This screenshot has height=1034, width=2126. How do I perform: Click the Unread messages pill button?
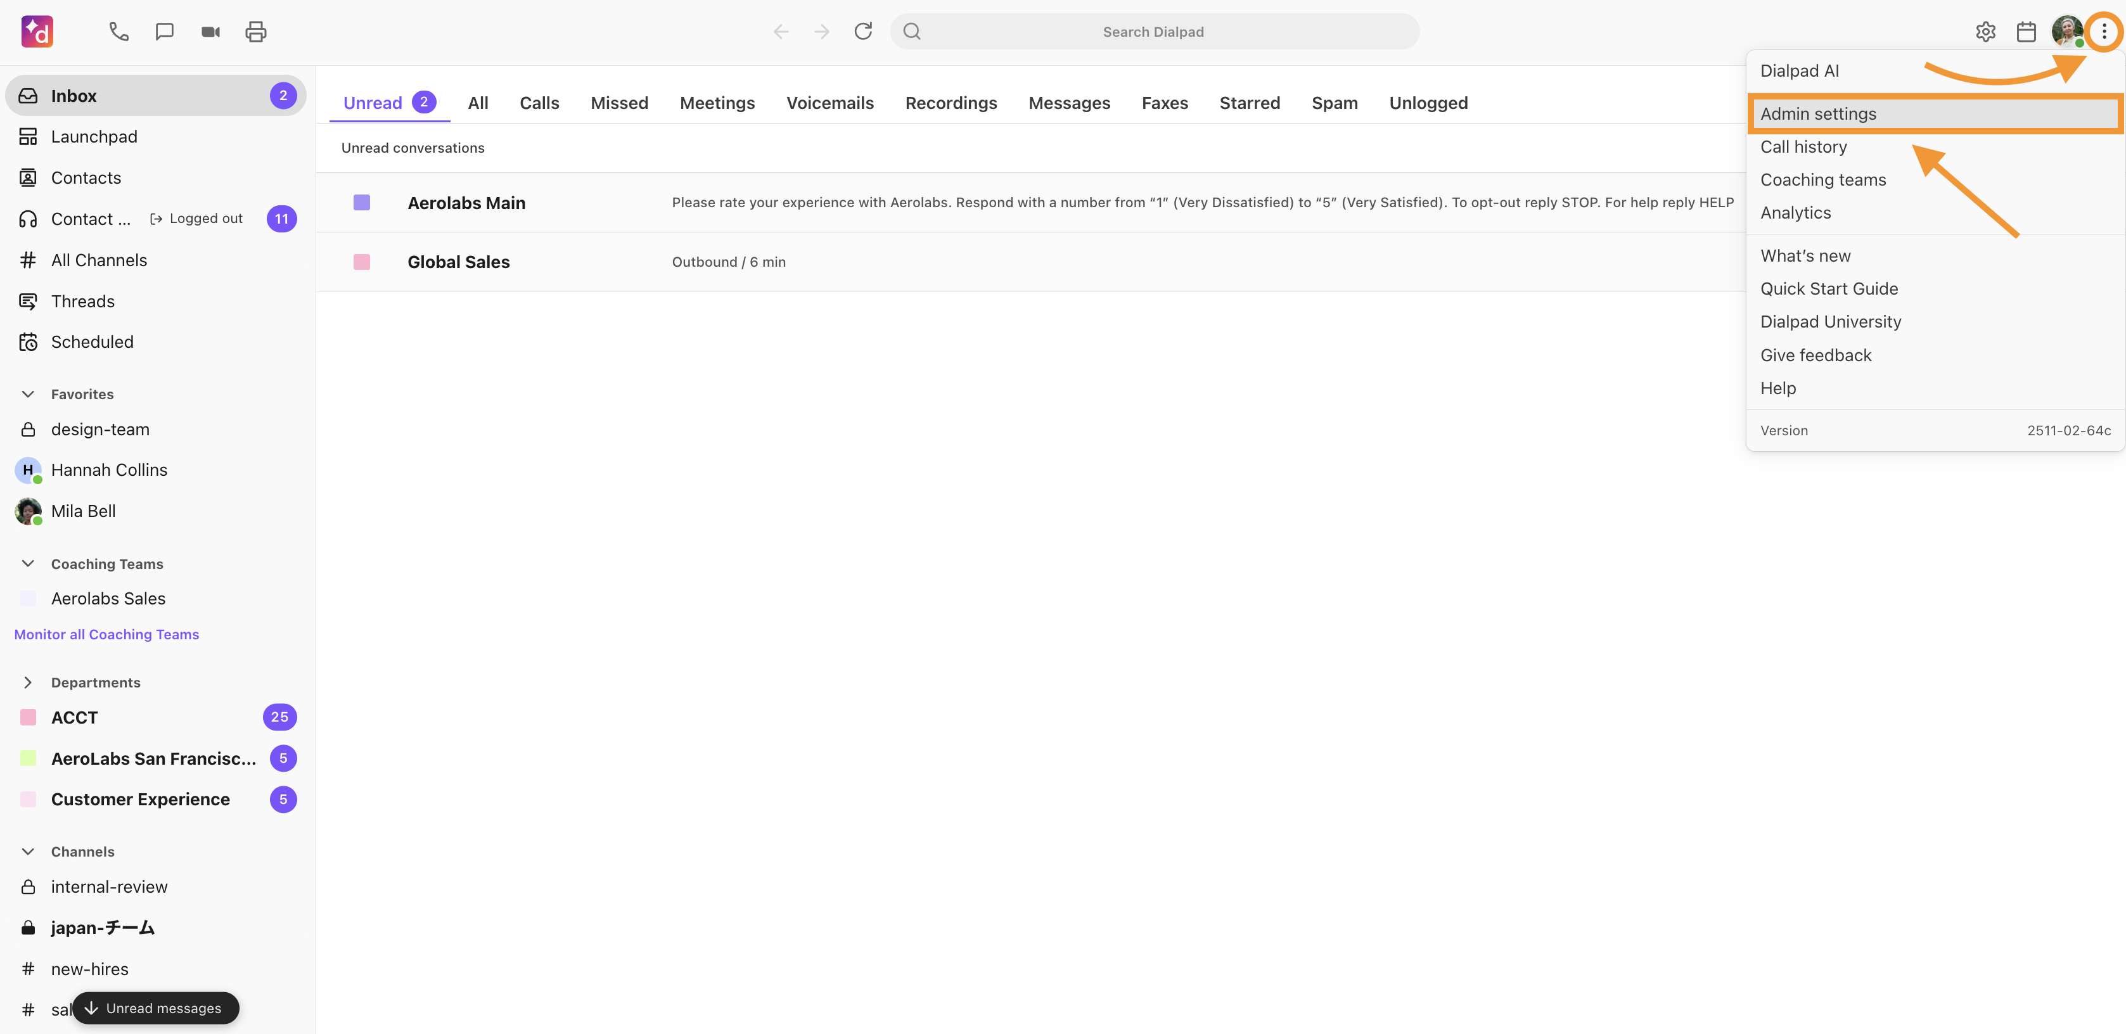[155, 1007]
